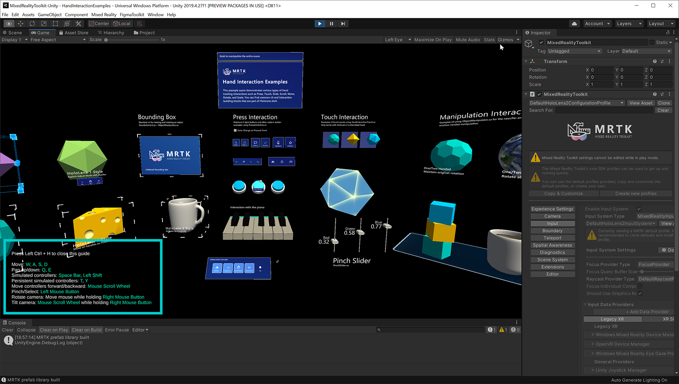Switch to the Hierarchy tab
Image resolution: width=679 pixels, height=384 pixels.
pyautogui.click(x=111, y=33)
